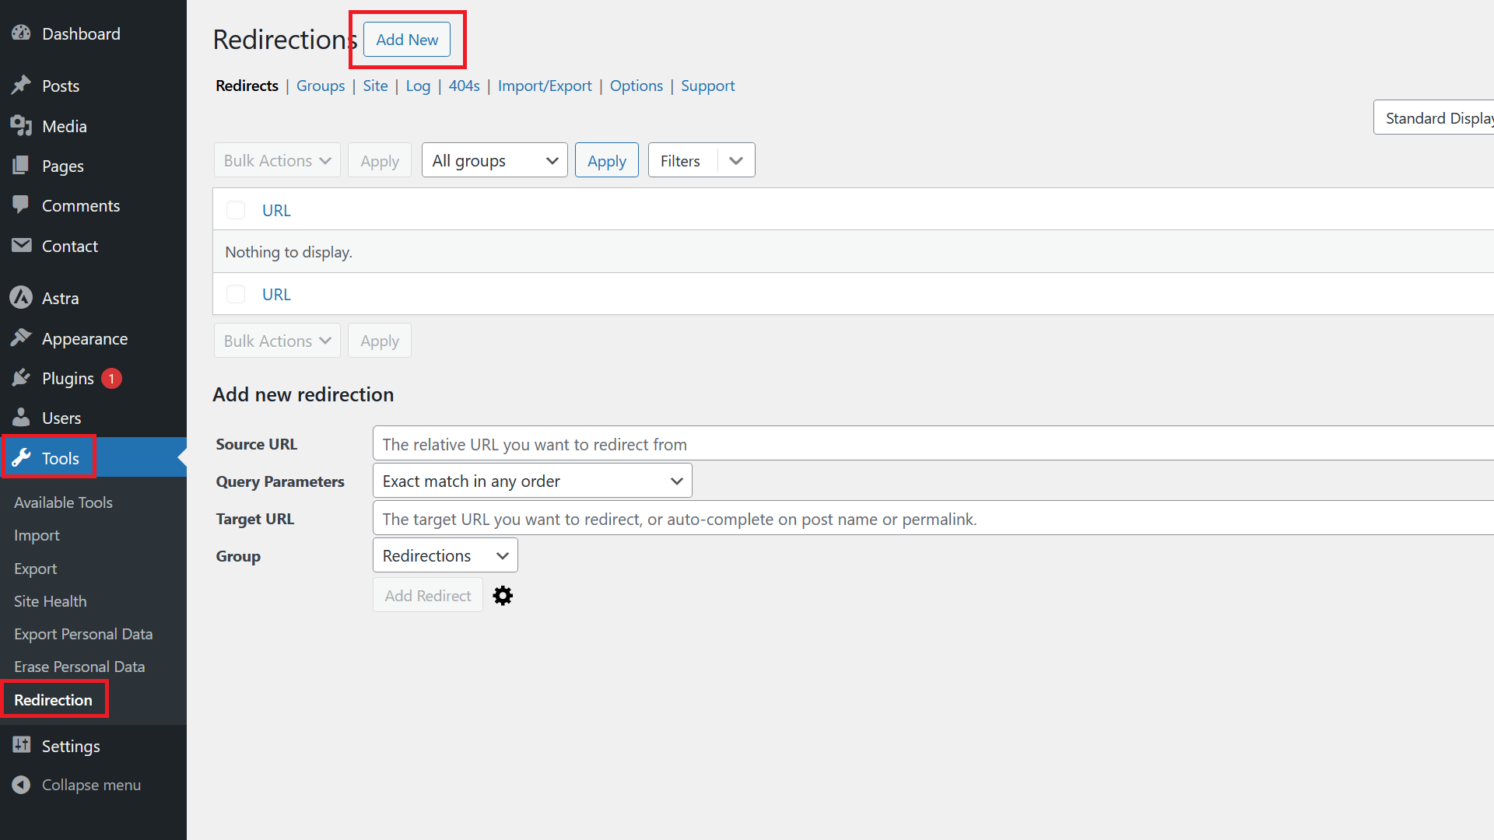Tick the bottom URL footer checkbox
The image size is (1494, 840).
pos(236,294)
